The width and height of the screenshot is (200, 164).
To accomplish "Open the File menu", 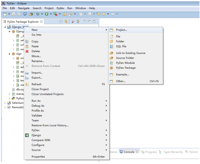I will pos(5,8).
